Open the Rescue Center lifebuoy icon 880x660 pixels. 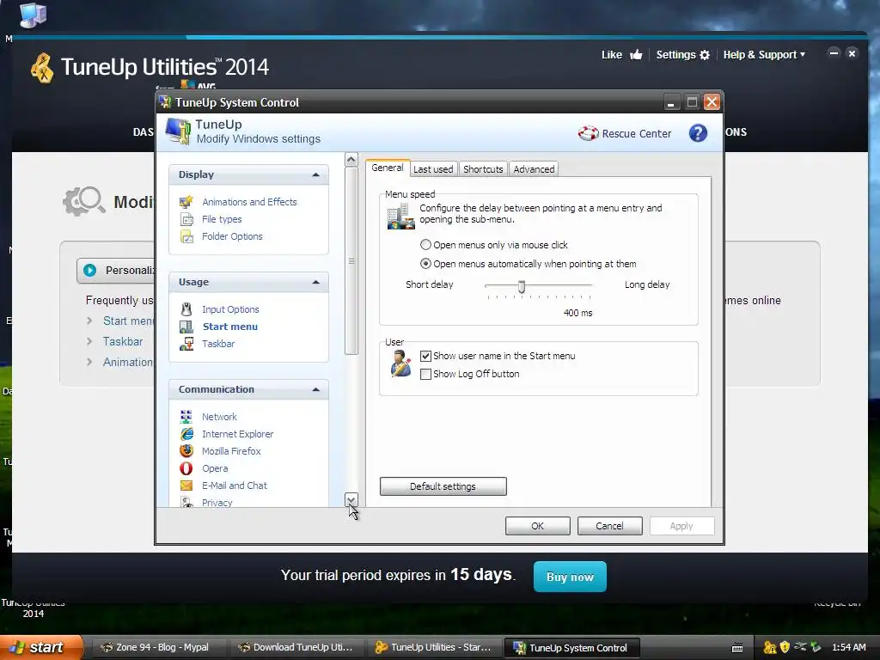(x=588, y=133)
